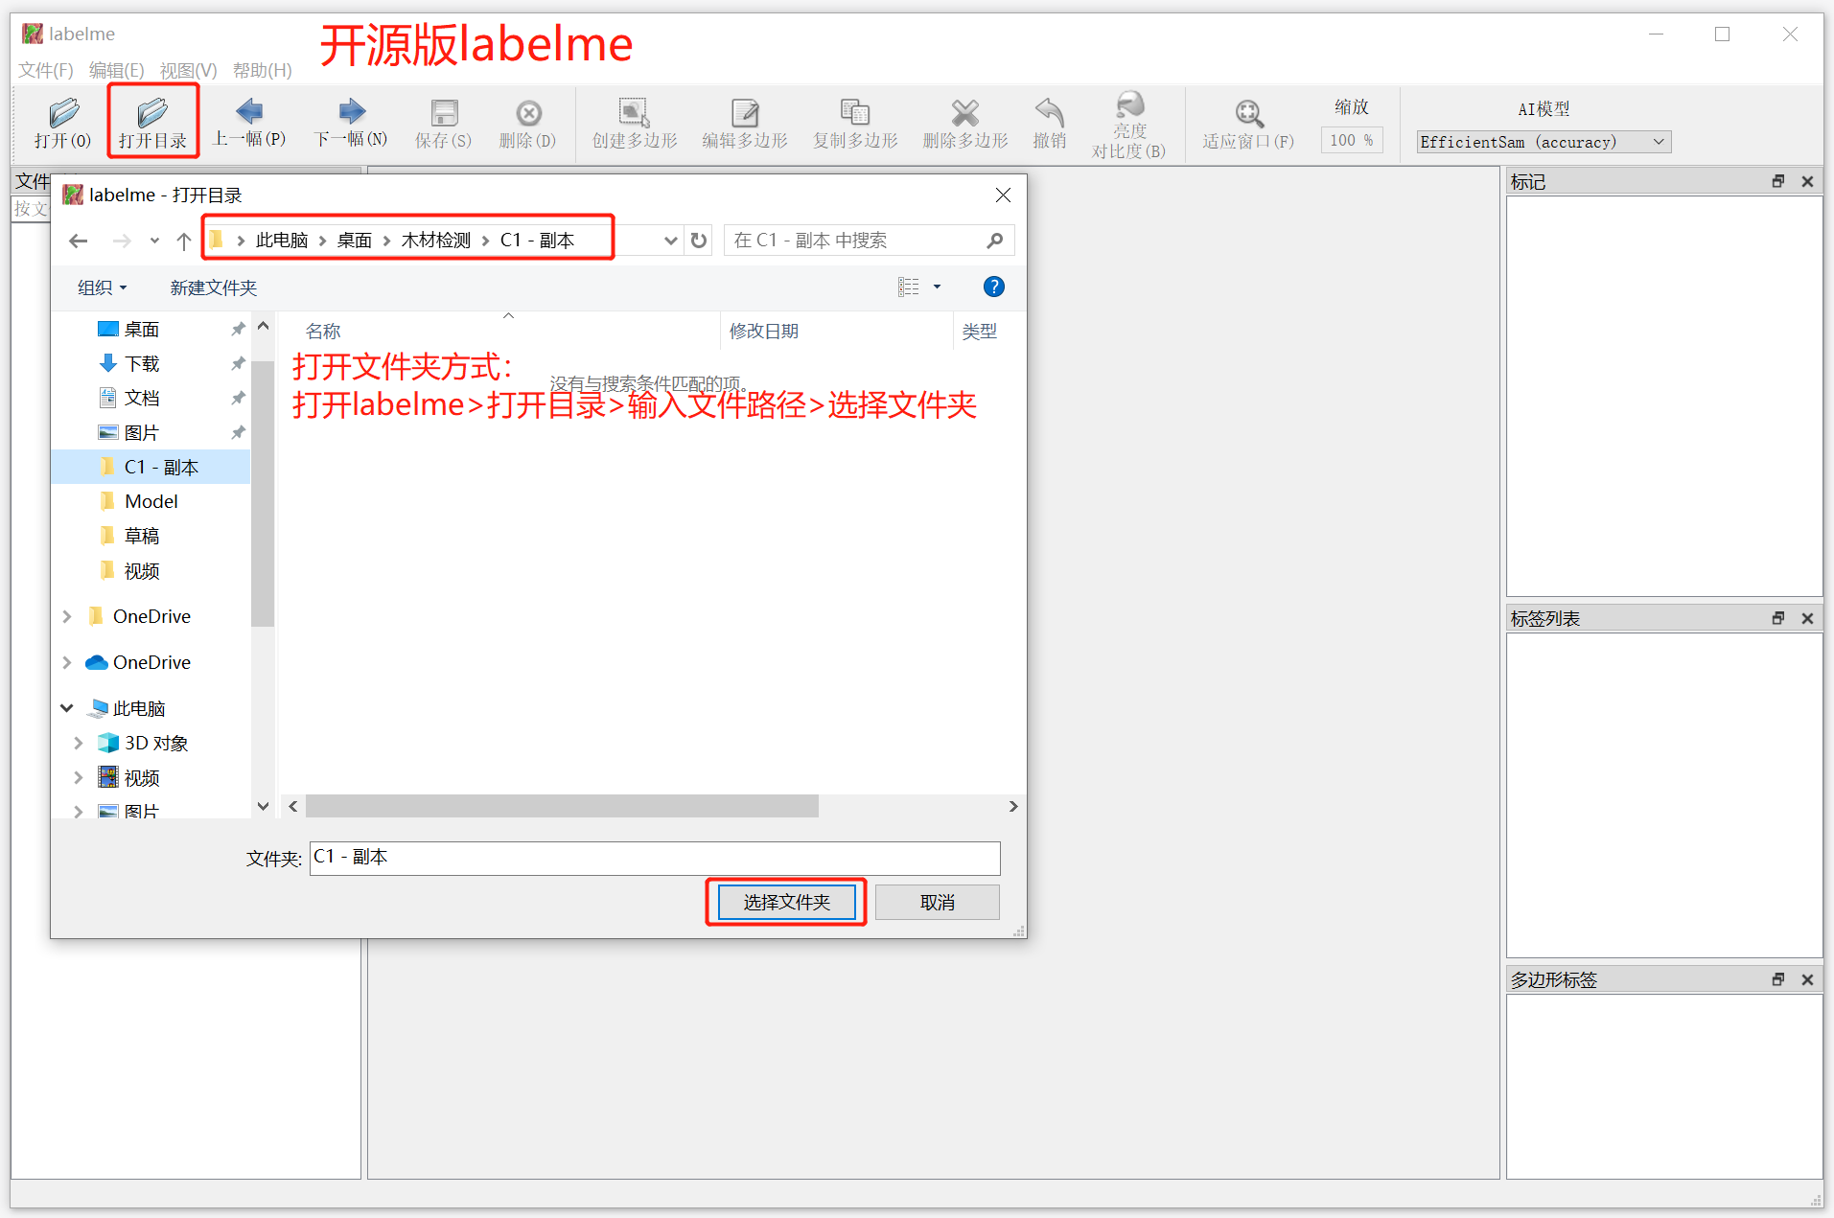
Task: Float the 多边形标签 panel
Action: click(1778, 979)
